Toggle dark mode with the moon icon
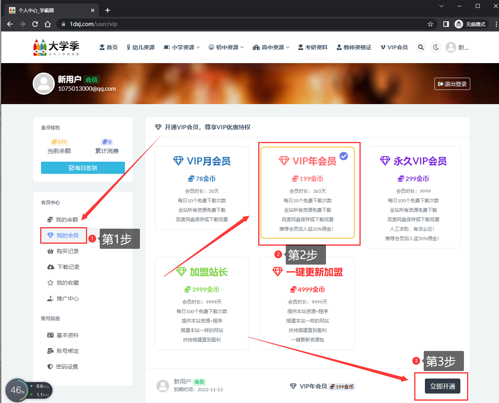 coord(436,47)
